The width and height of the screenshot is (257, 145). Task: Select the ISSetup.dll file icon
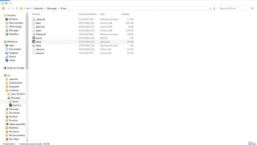pos(34,34)
